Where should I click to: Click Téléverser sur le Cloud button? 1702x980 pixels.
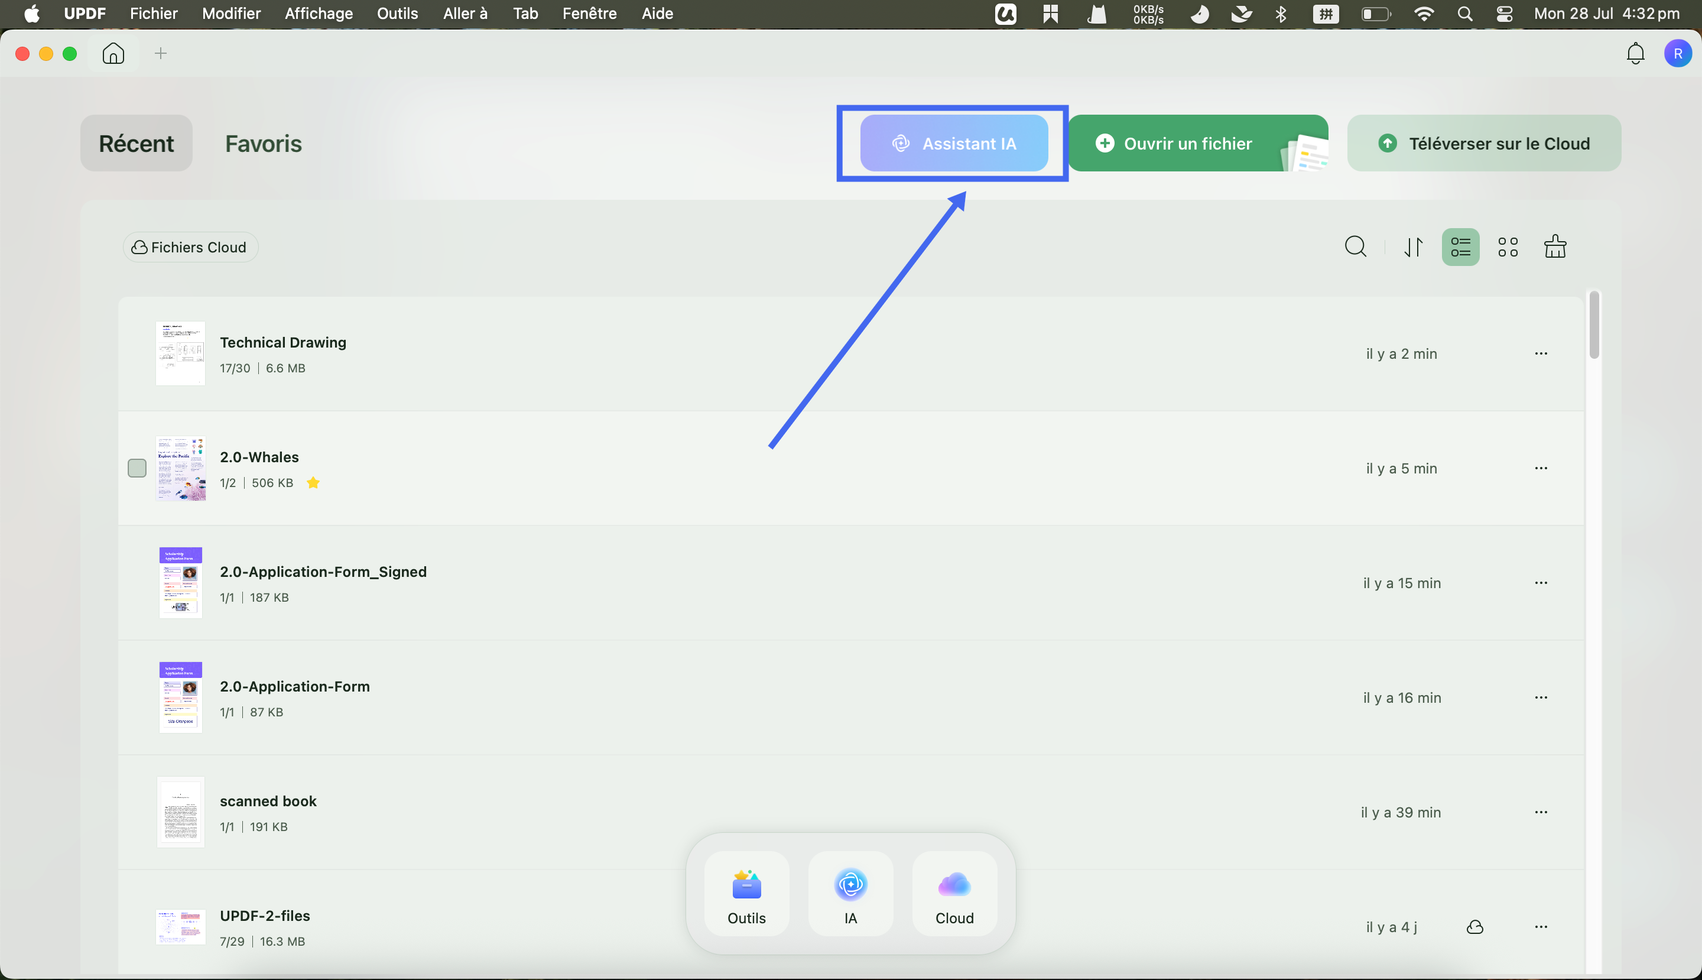coord(1484,142)
